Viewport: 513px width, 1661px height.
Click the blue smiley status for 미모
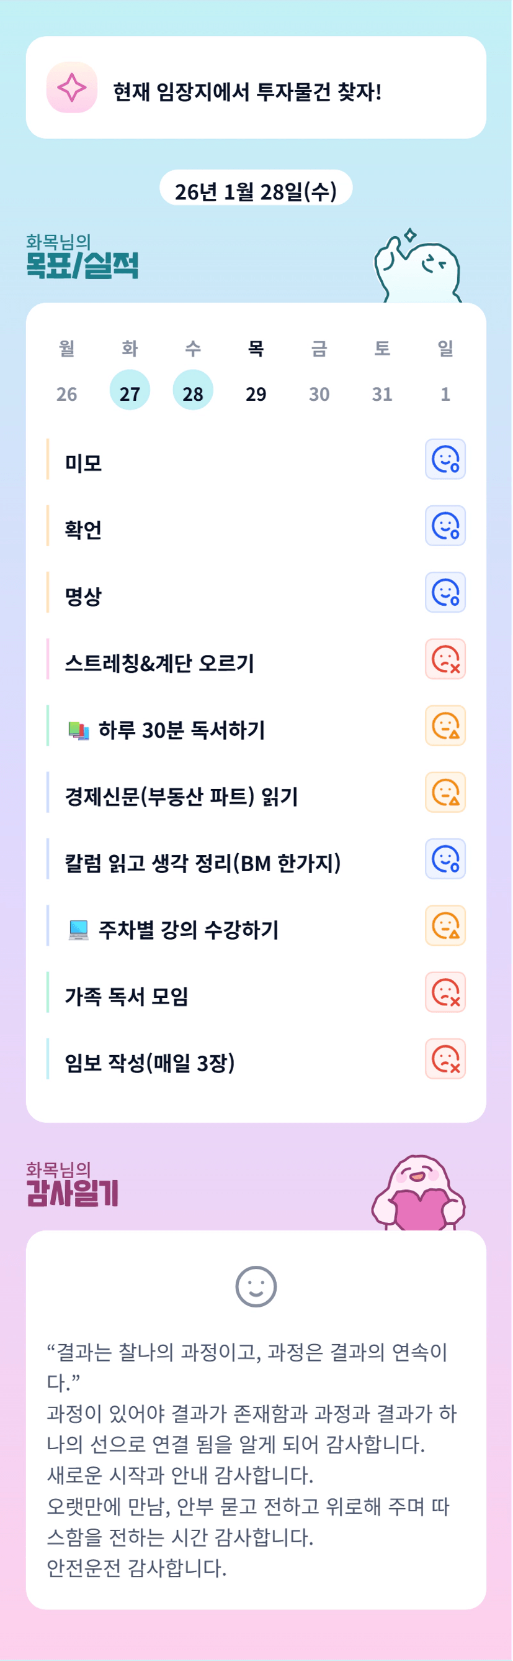click(x=445, y=459)
